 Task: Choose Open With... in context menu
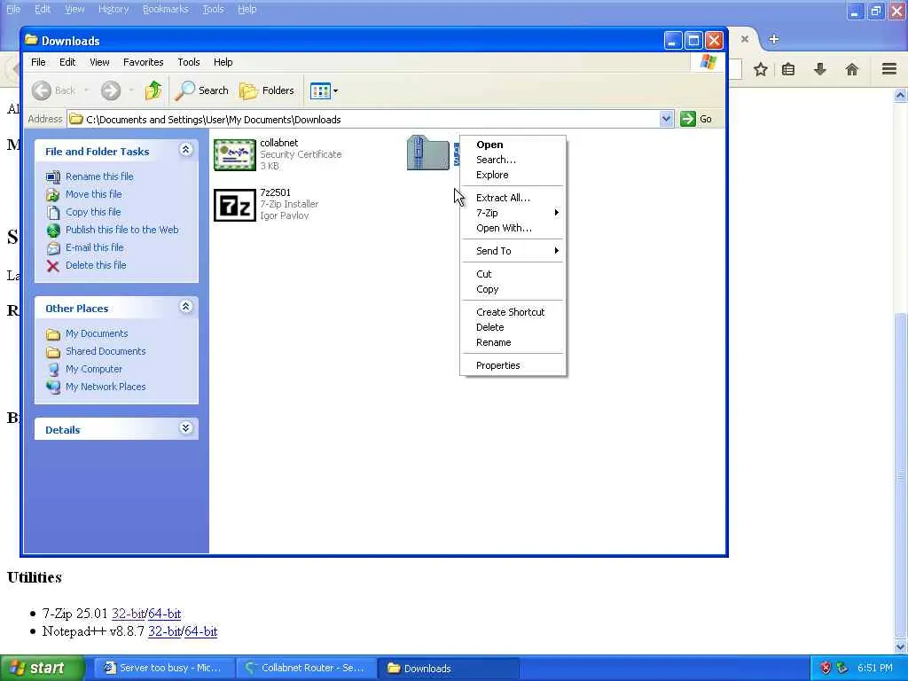coord(513,228)
